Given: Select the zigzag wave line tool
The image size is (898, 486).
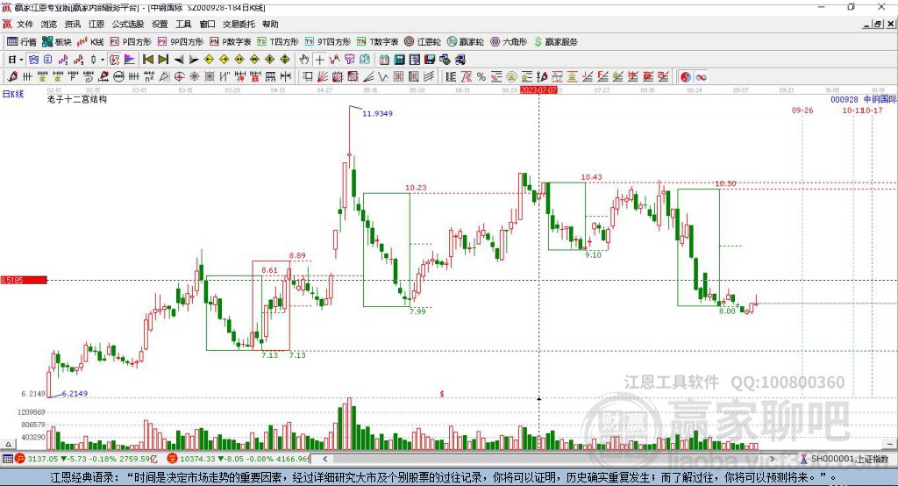Looking at the screenshot, I should [x=383, y=77].
